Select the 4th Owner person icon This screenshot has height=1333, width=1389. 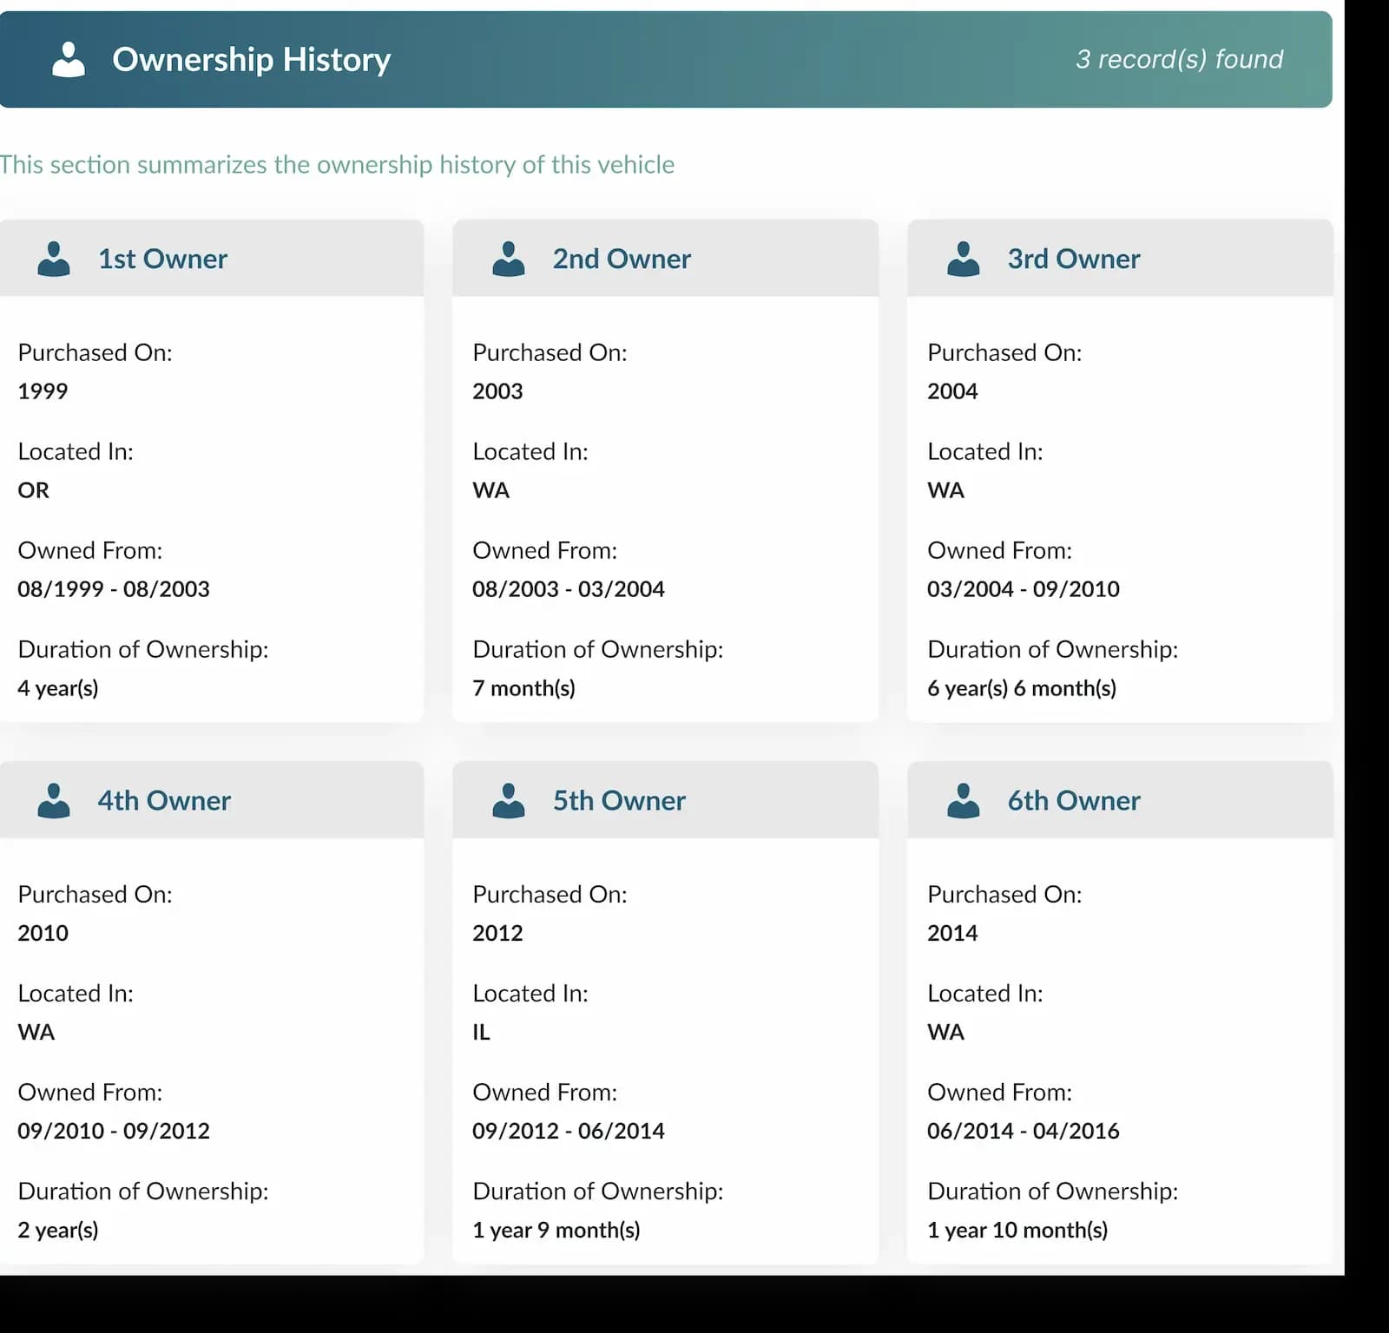click(x=54, y=799)
